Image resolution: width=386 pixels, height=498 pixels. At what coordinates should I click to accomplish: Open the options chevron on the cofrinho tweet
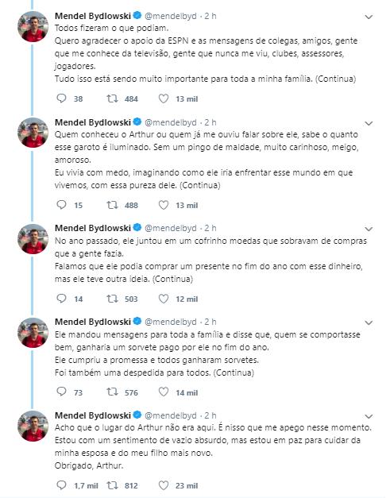click(x=369, y=229)
